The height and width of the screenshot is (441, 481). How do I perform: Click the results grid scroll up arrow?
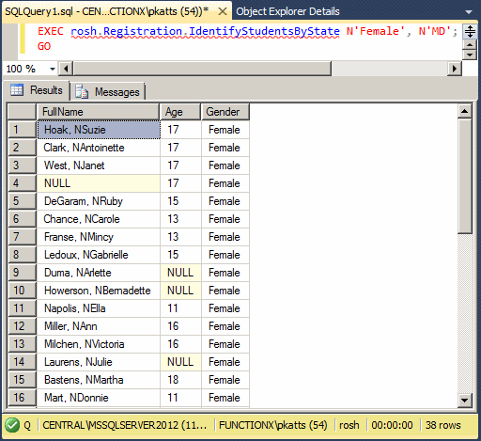(x=465, y=111)
